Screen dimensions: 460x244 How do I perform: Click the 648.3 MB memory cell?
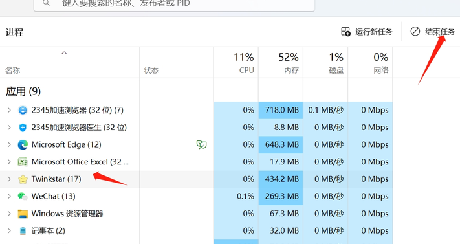281,144
